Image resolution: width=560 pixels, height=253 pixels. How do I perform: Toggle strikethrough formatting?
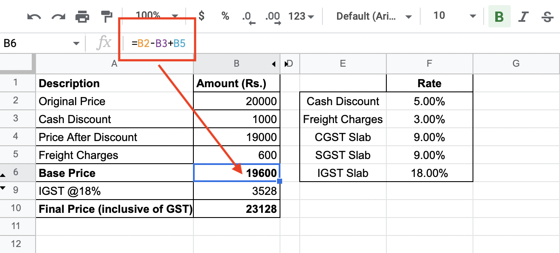pos(548,16)
